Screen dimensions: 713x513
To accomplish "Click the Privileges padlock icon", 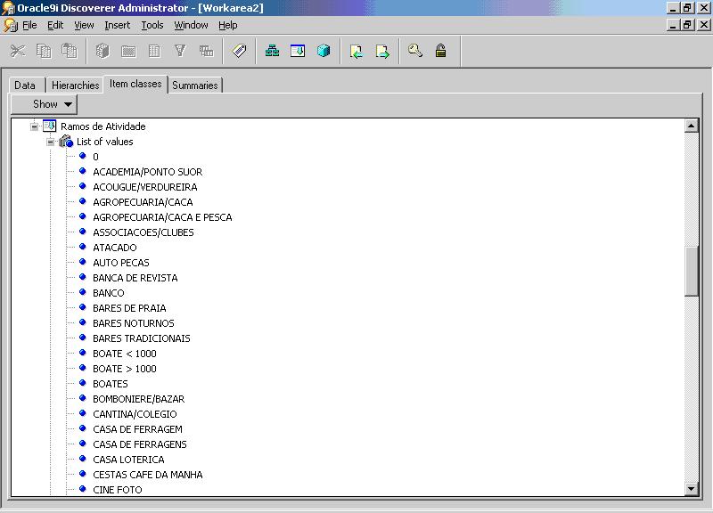I will tap(440, 52).
